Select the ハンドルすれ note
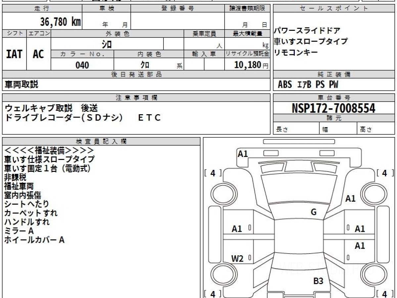This screenshot has width=397, height=298. point(27,222)
